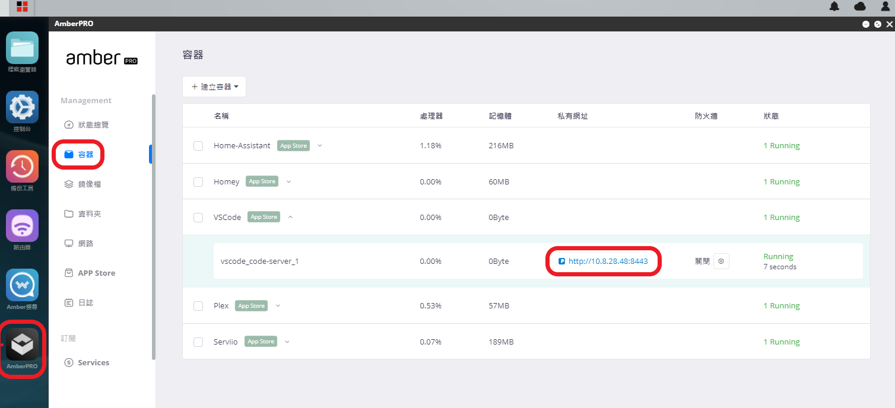The height and width of the screenshot is (408, 895).
Task: Go to 狀態總覽 status overview
Action: tap(87, 125)
